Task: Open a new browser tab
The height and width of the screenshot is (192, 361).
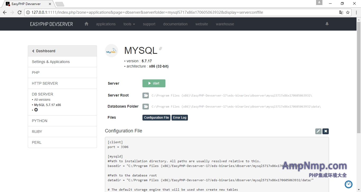Action: pos(60,4)
